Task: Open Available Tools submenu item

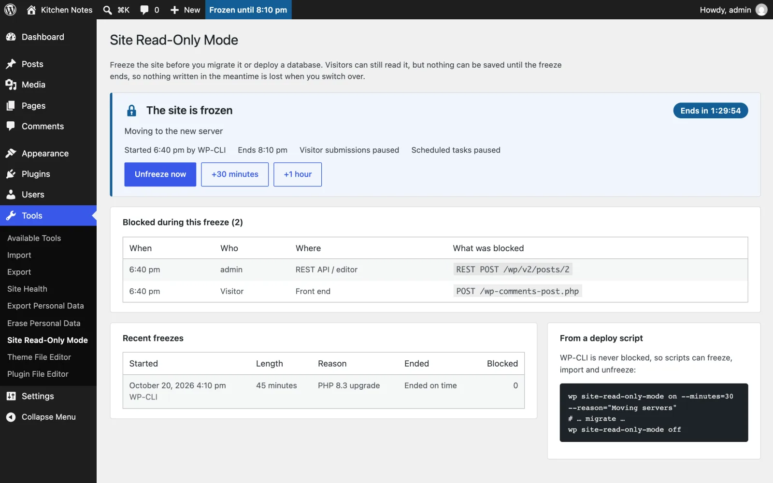Action: click(34, 238)
